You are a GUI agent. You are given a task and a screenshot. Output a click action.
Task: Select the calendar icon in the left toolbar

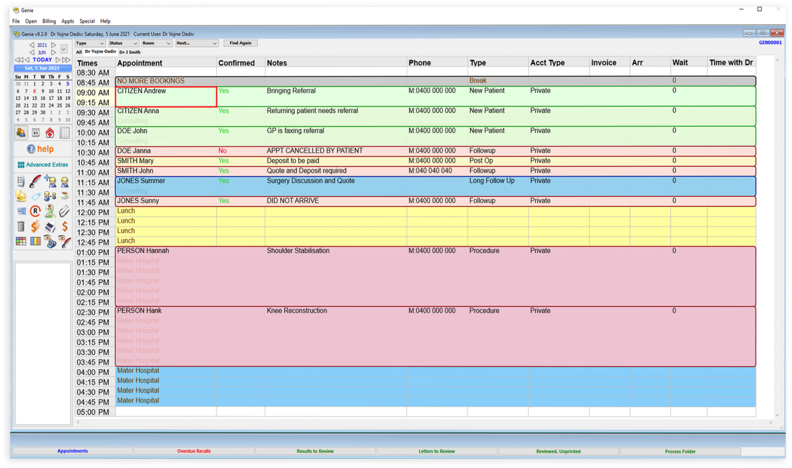click(x=35, y=132)
